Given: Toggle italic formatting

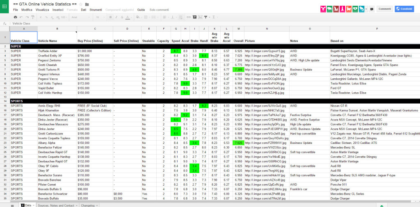Looking at the screenshot, I should [116, 17].
